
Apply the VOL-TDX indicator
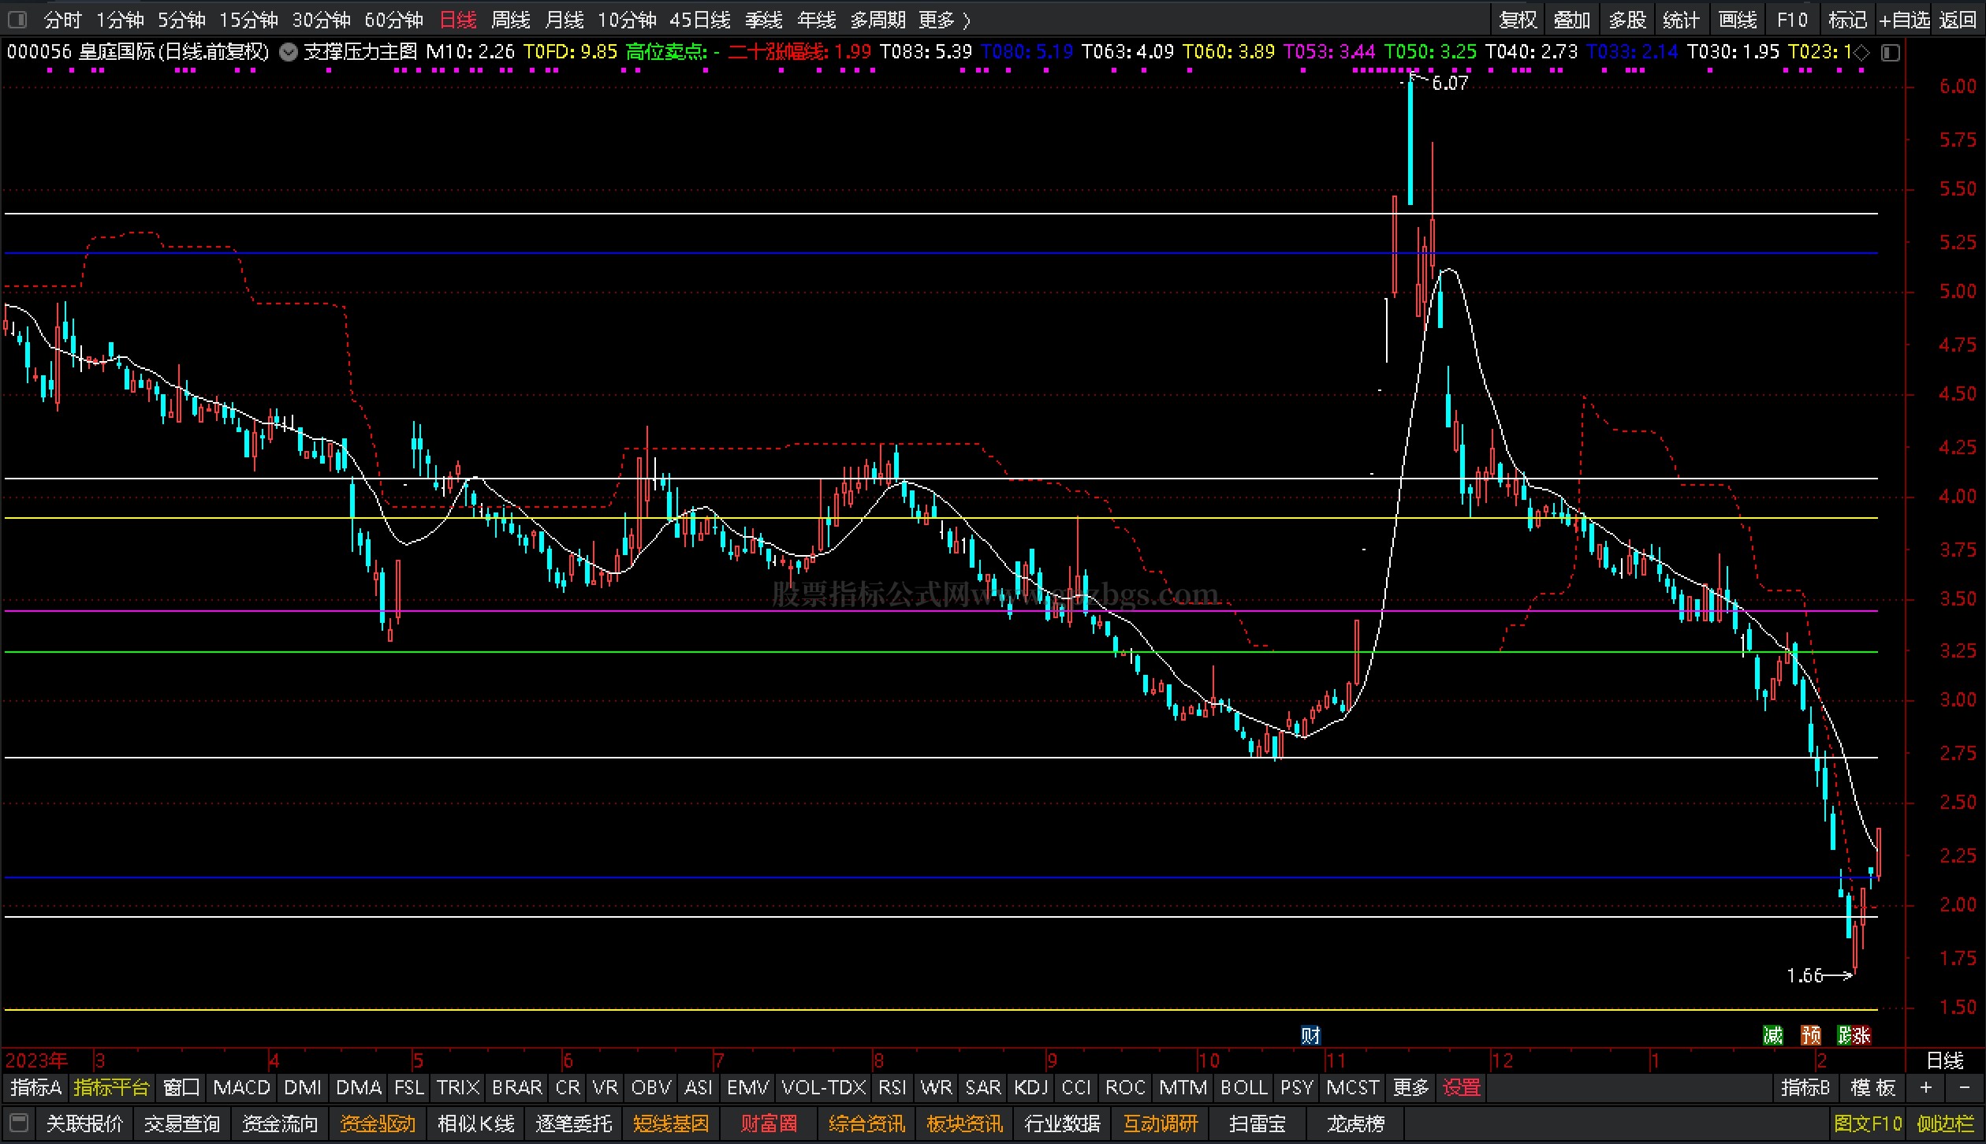coord(824,1088)
